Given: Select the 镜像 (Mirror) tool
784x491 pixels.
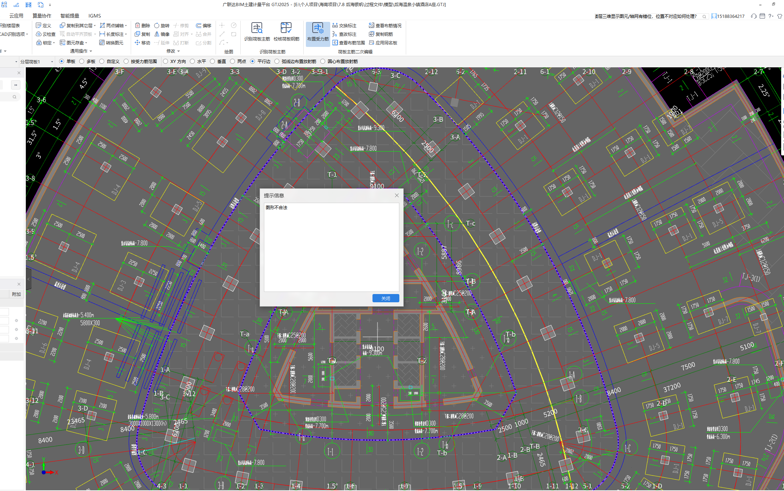Looking at the screenshot, I should (x=162, y=34).
